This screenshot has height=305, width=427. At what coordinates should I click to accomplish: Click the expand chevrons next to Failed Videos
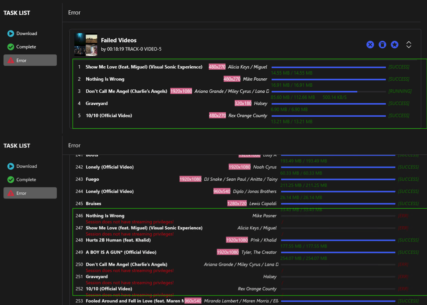(408, 44)
